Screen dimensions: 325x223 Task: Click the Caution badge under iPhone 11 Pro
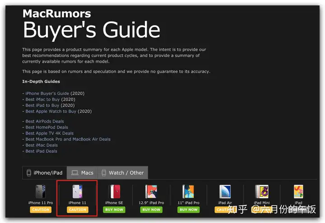point(41,210)
